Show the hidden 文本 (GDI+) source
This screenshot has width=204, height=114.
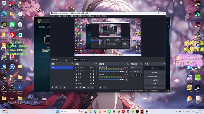pyautogui.click(x=91, y=71)
